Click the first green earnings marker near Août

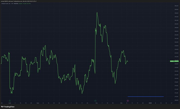click(x=10, y=100)
